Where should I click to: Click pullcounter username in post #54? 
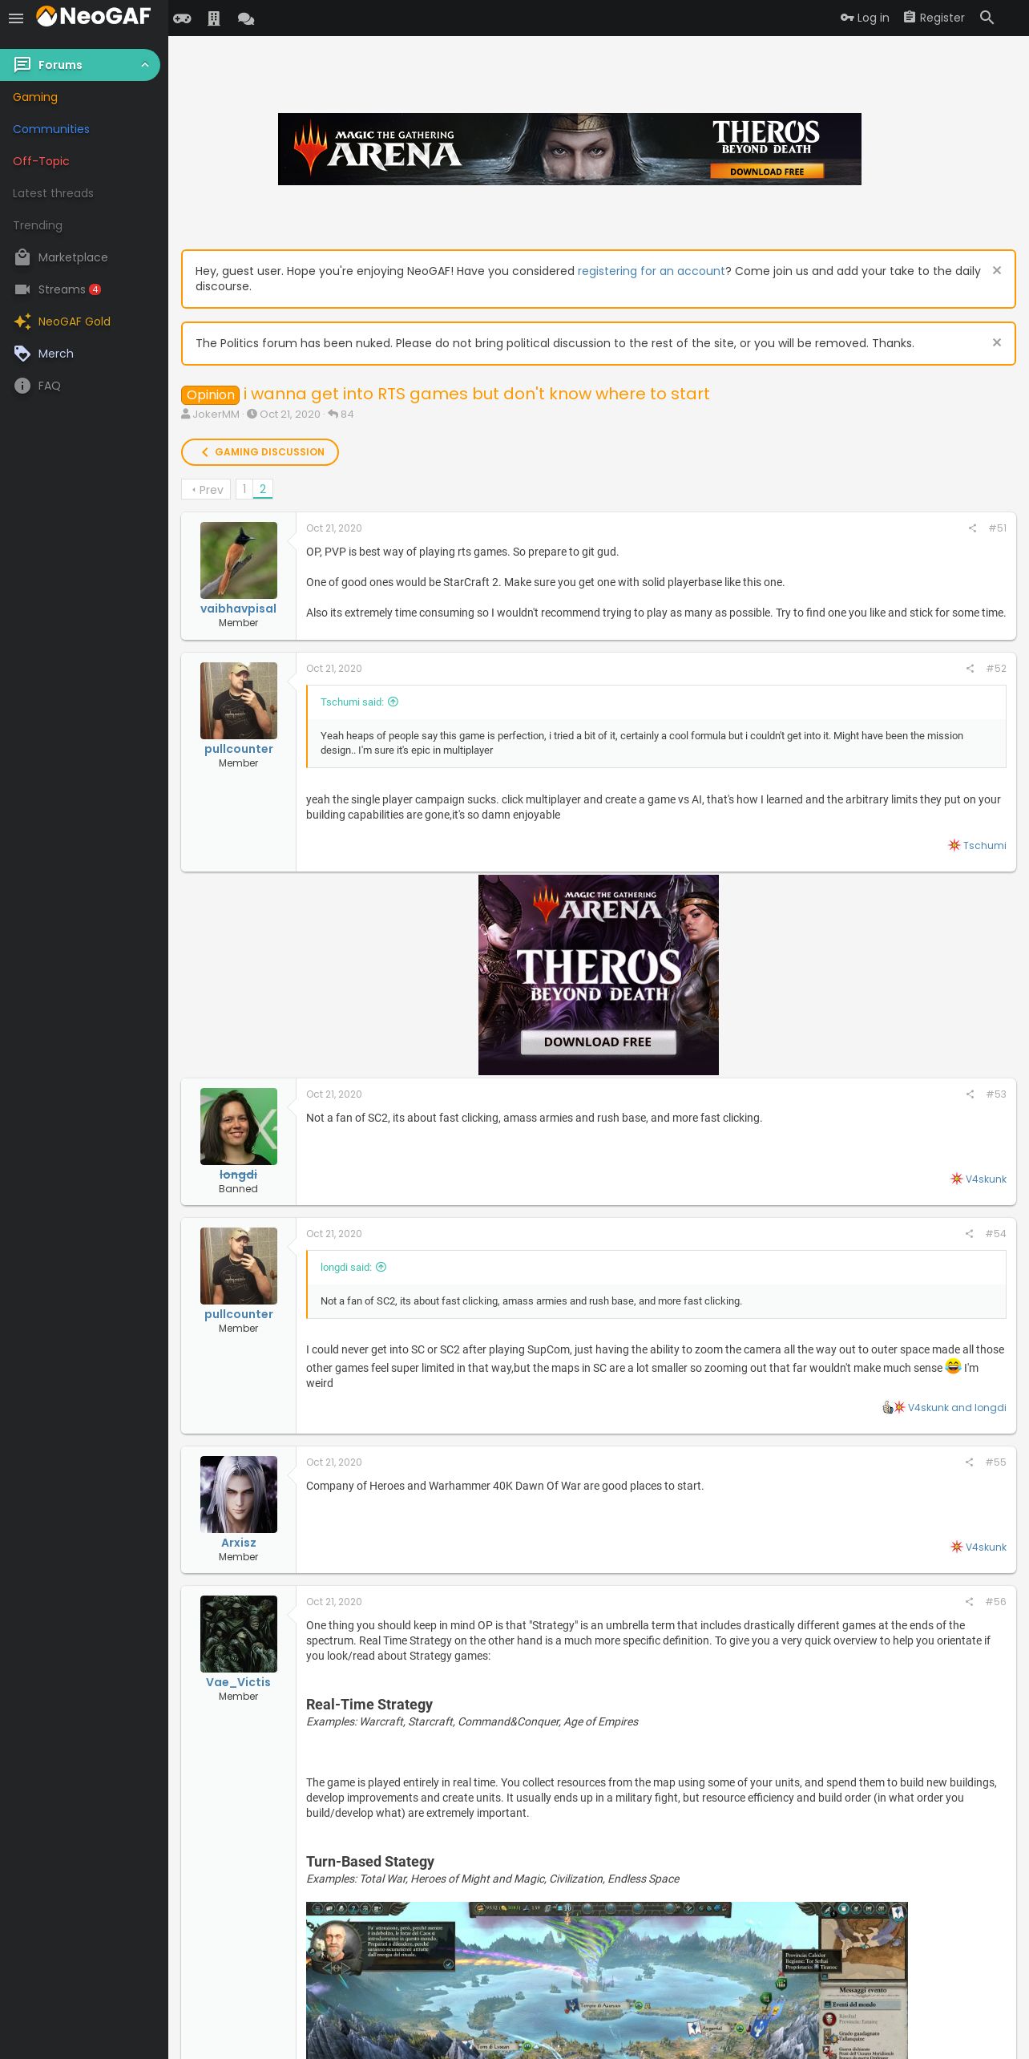[238, 1314]
